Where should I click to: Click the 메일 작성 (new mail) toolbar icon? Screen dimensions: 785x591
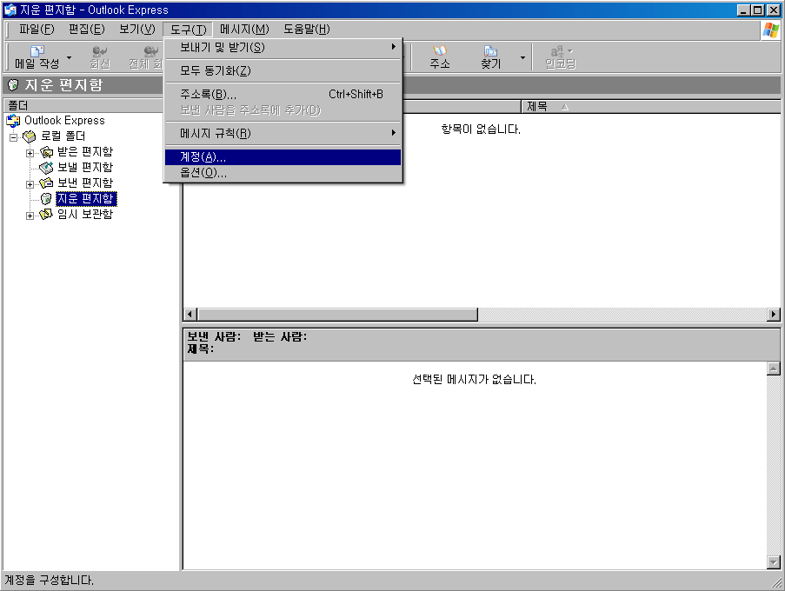pyautogui.click(x=37, y=51)
